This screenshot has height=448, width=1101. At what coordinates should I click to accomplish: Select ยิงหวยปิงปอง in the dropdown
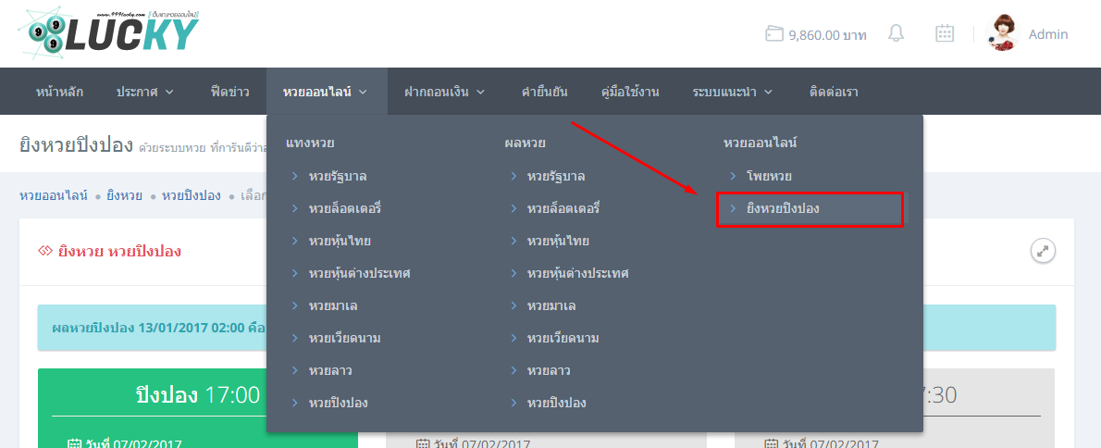point(810,209)
